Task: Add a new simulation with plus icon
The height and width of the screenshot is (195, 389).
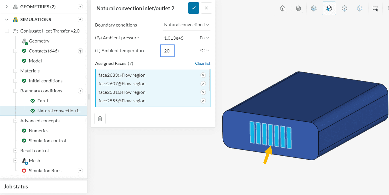Action: 80,19
